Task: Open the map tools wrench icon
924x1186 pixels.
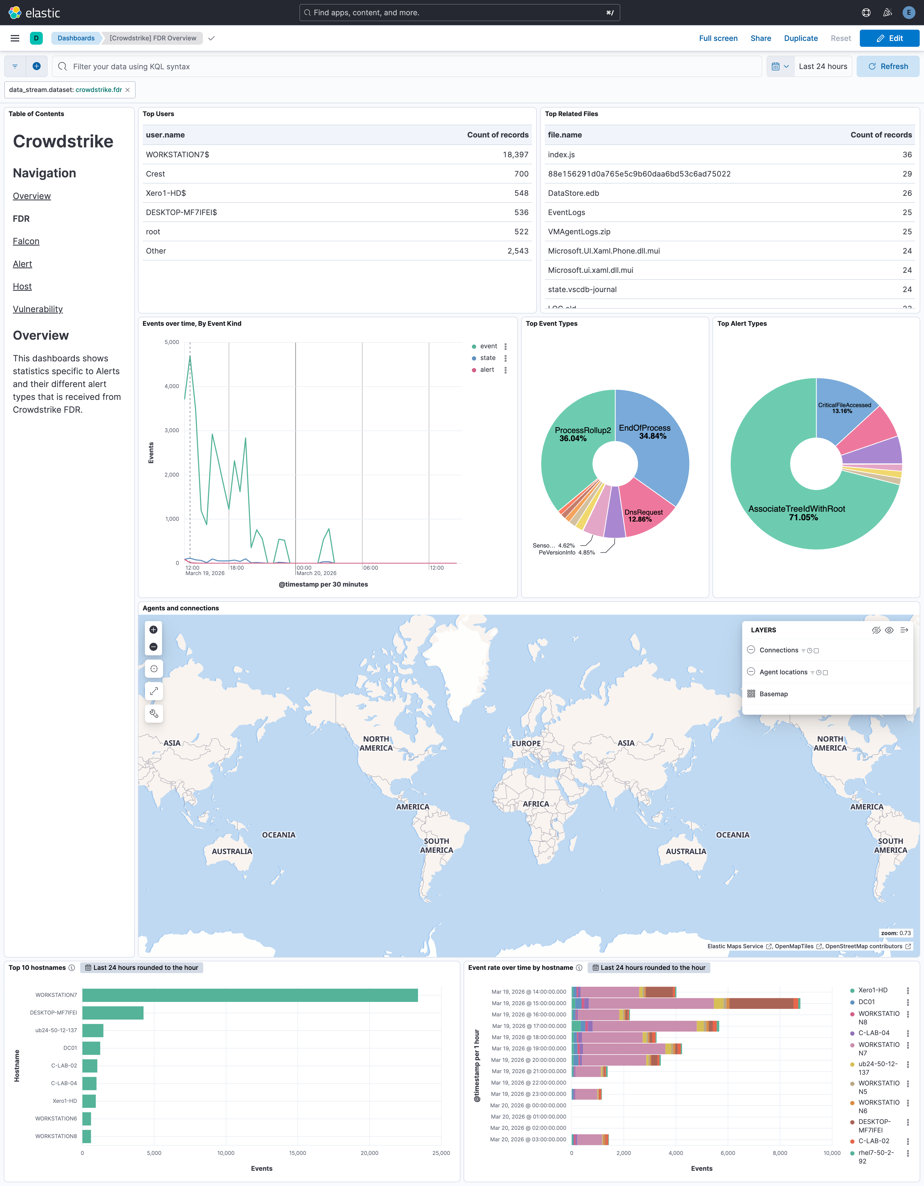Action: click(x=154, y=714)
